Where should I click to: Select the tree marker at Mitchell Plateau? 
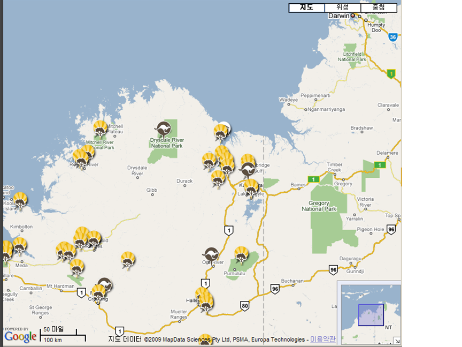(101, 129)
